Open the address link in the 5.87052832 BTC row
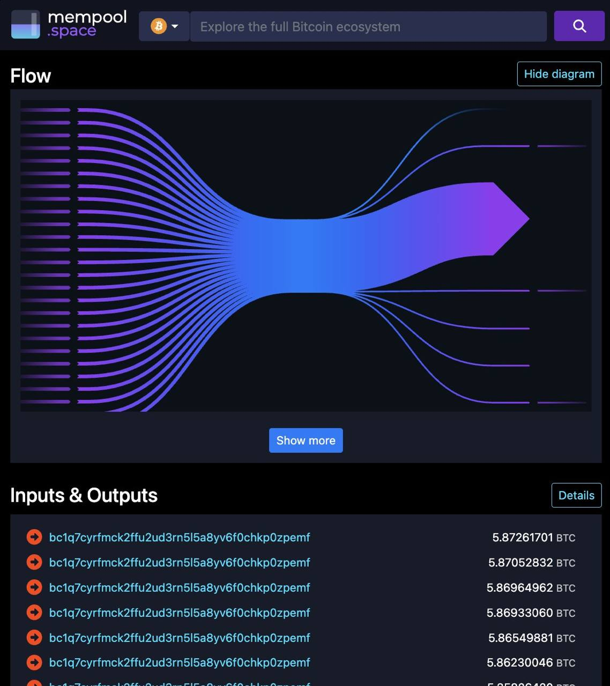Viewport: 610px width, 686px height. [x=180, y=563]
